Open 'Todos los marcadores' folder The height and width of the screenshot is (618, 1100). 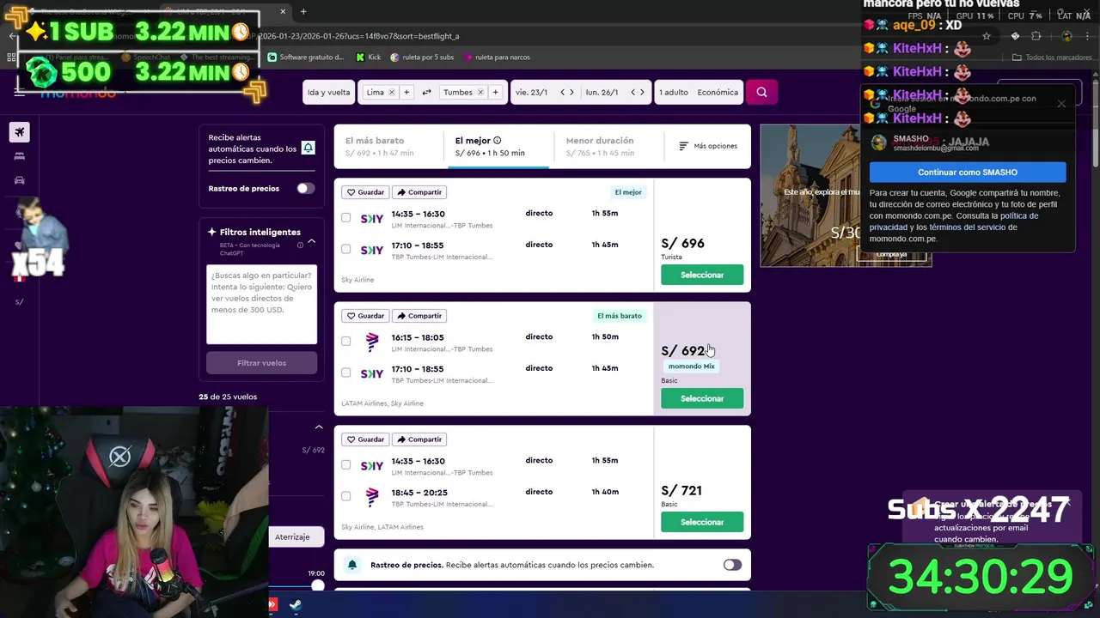point(1052,58)
